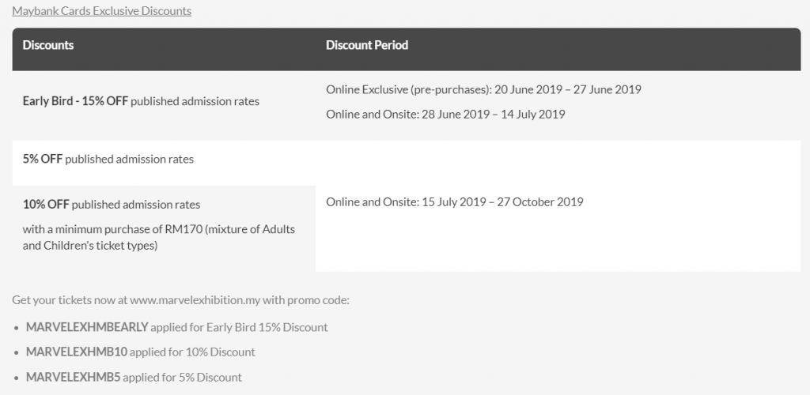This screenshot has height=395, width=810.
Task: Click the bold Early Bird - 15% OFF label
Action: point(76,101)
